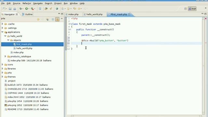Click the Back navigation arrow in main toolbar

pos(79,9)
